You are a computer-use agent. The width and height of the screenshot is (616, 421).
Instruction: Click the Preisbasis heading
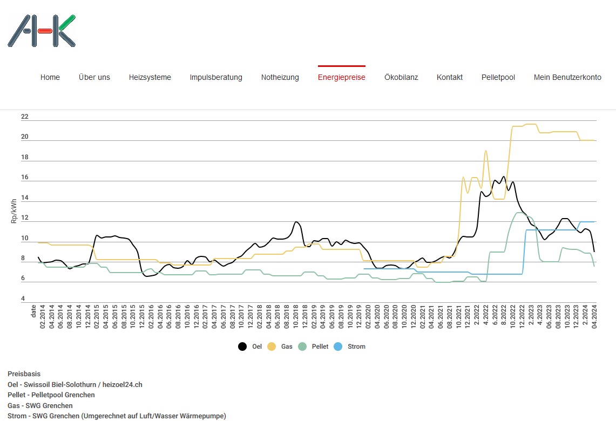24,374
